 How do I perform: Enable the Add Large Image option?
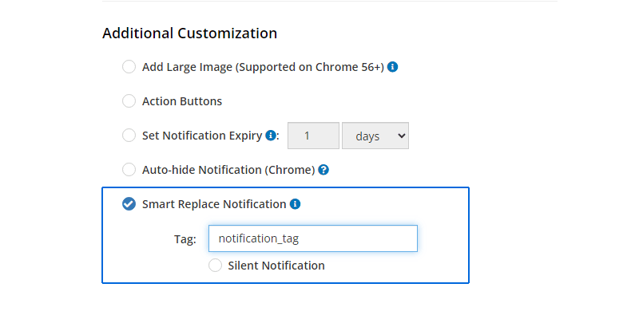coord(129,67)
